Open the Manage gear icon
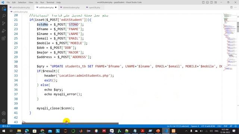 [4, 121]
